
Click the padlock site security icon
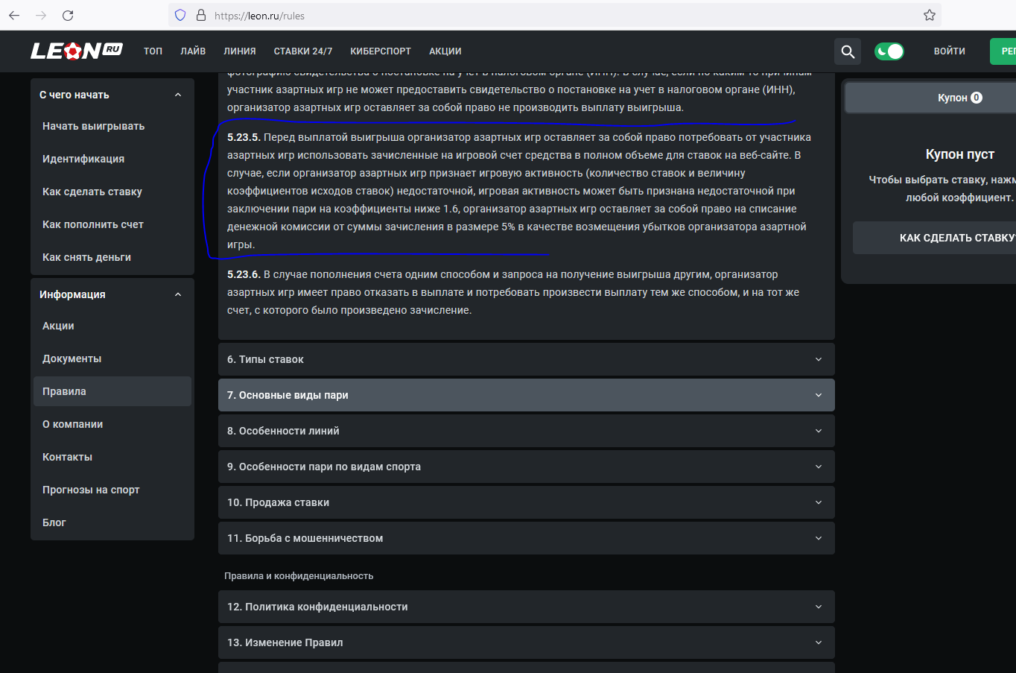coord(200,15)
